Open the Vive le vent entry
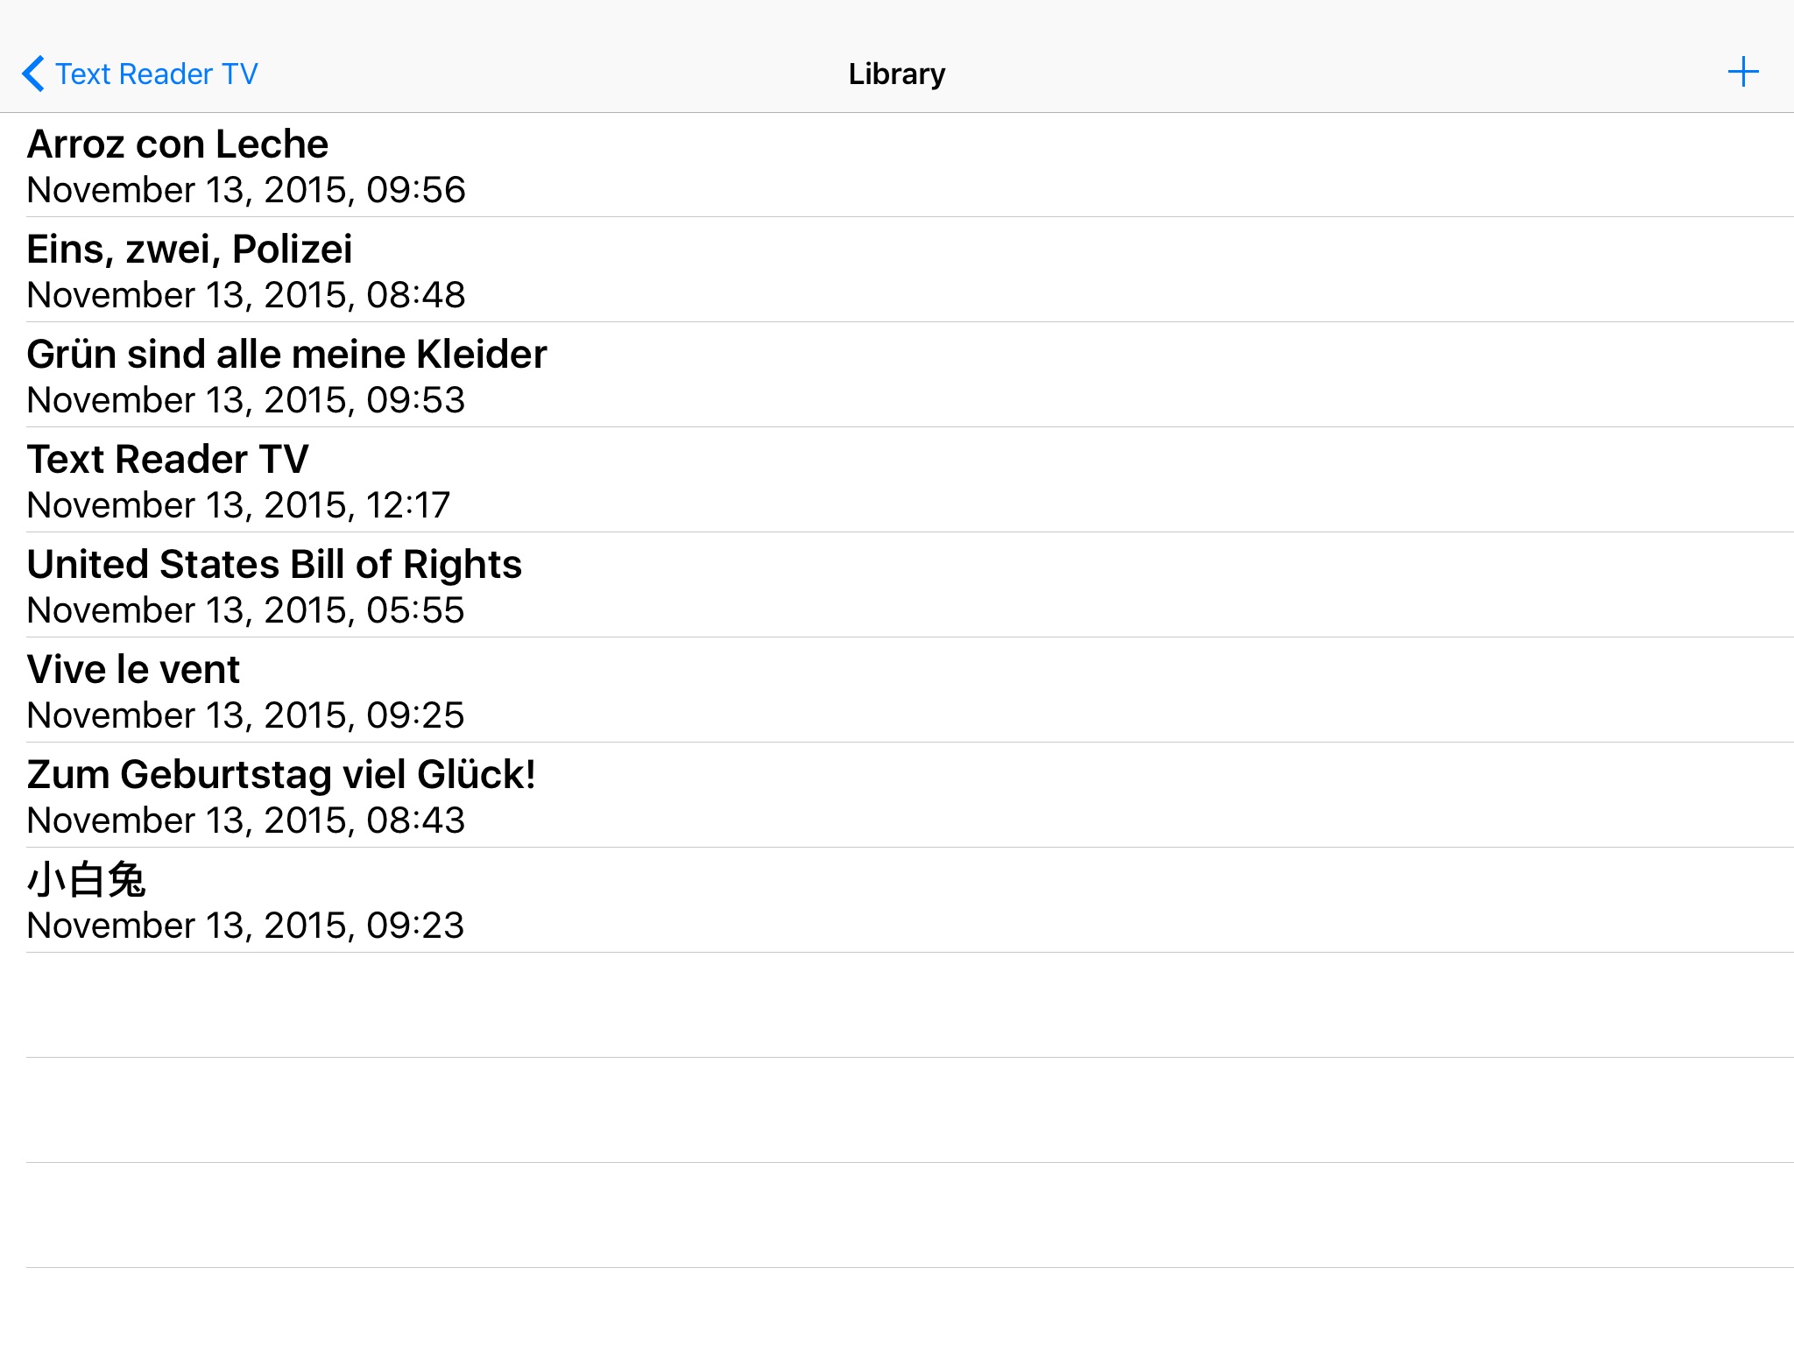 [x=133, y=670]
